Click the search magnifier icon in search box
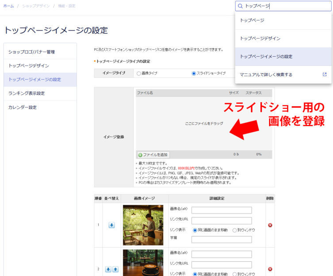Image resolution: width=333 pixels, height=276 pixels. (241, 6)
